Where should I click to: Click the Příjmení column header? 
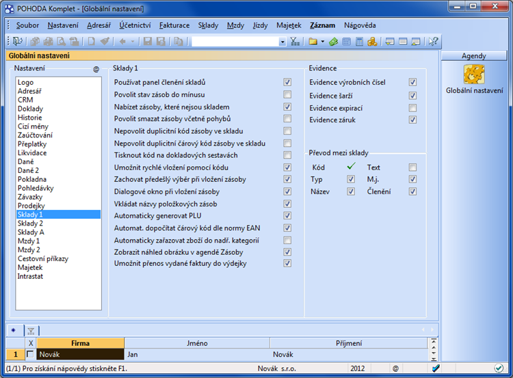(349, 343)
